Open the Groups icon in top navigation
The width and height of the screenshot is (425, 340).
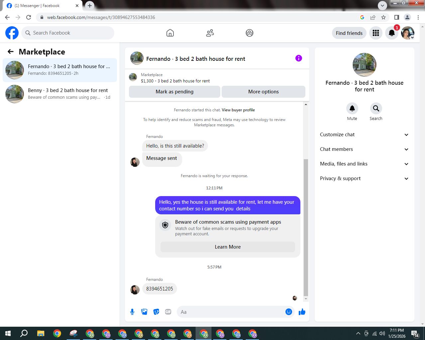pos(250,33)
